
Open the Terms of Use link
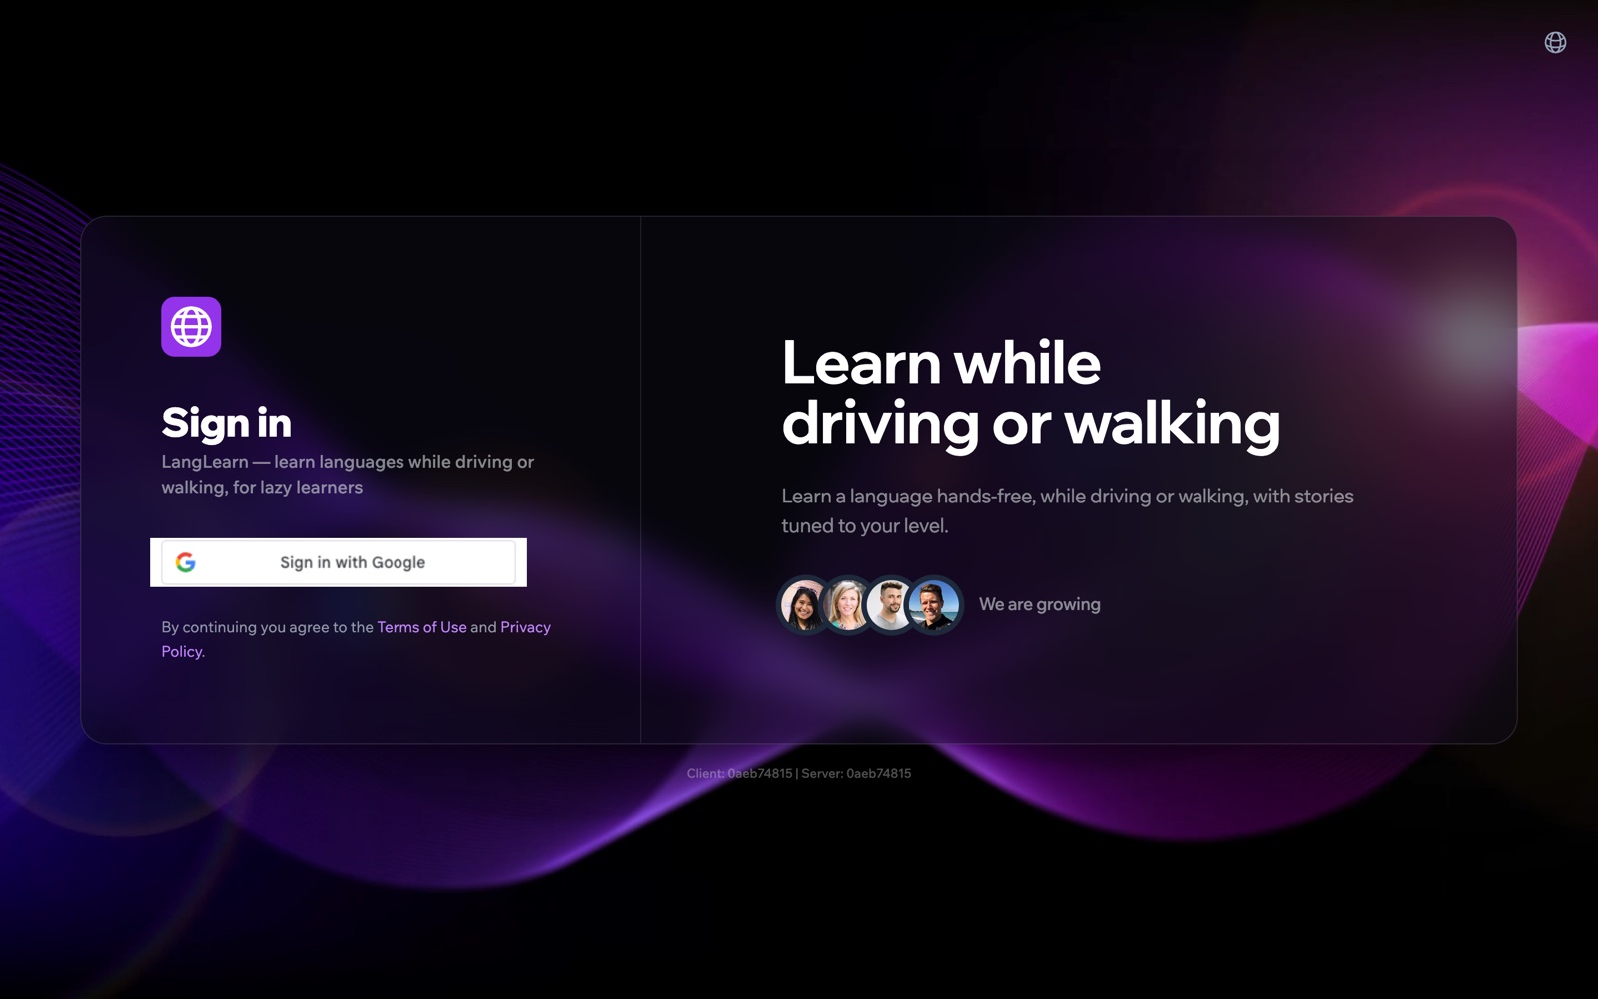[421, 627]
